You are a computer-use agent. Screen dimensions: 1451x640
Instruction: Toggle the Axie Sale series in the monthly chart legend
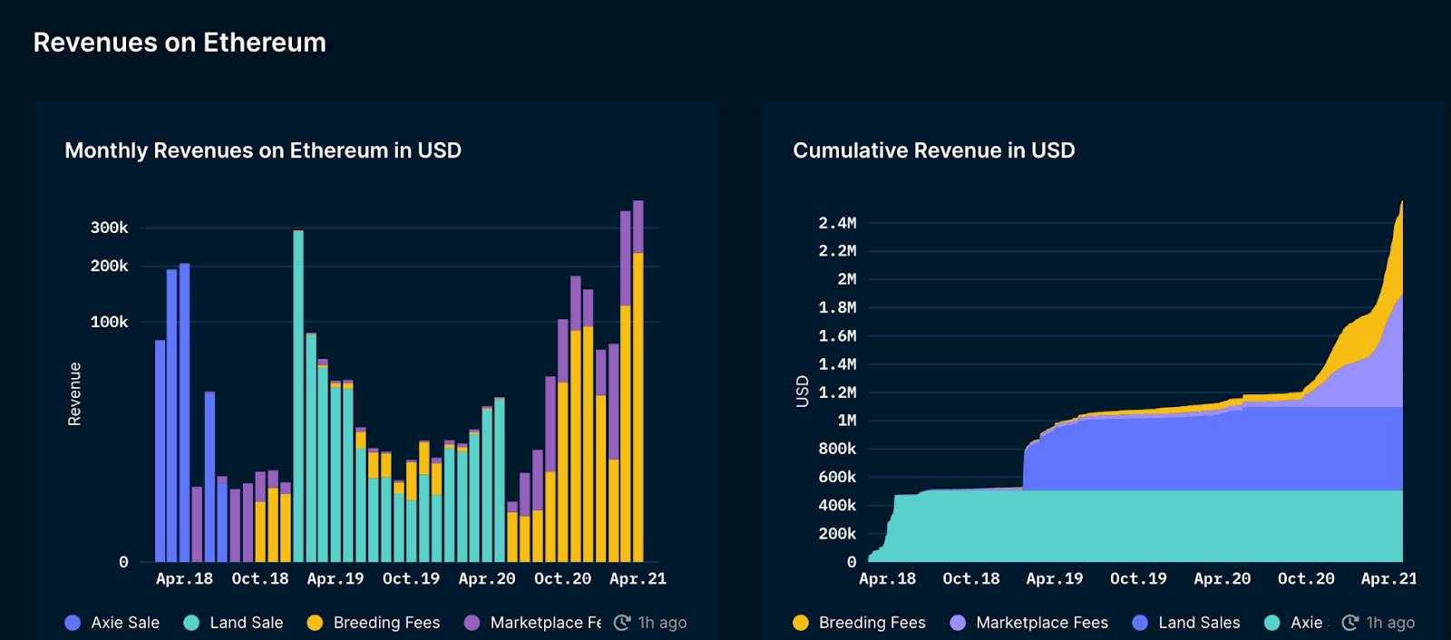112,623
